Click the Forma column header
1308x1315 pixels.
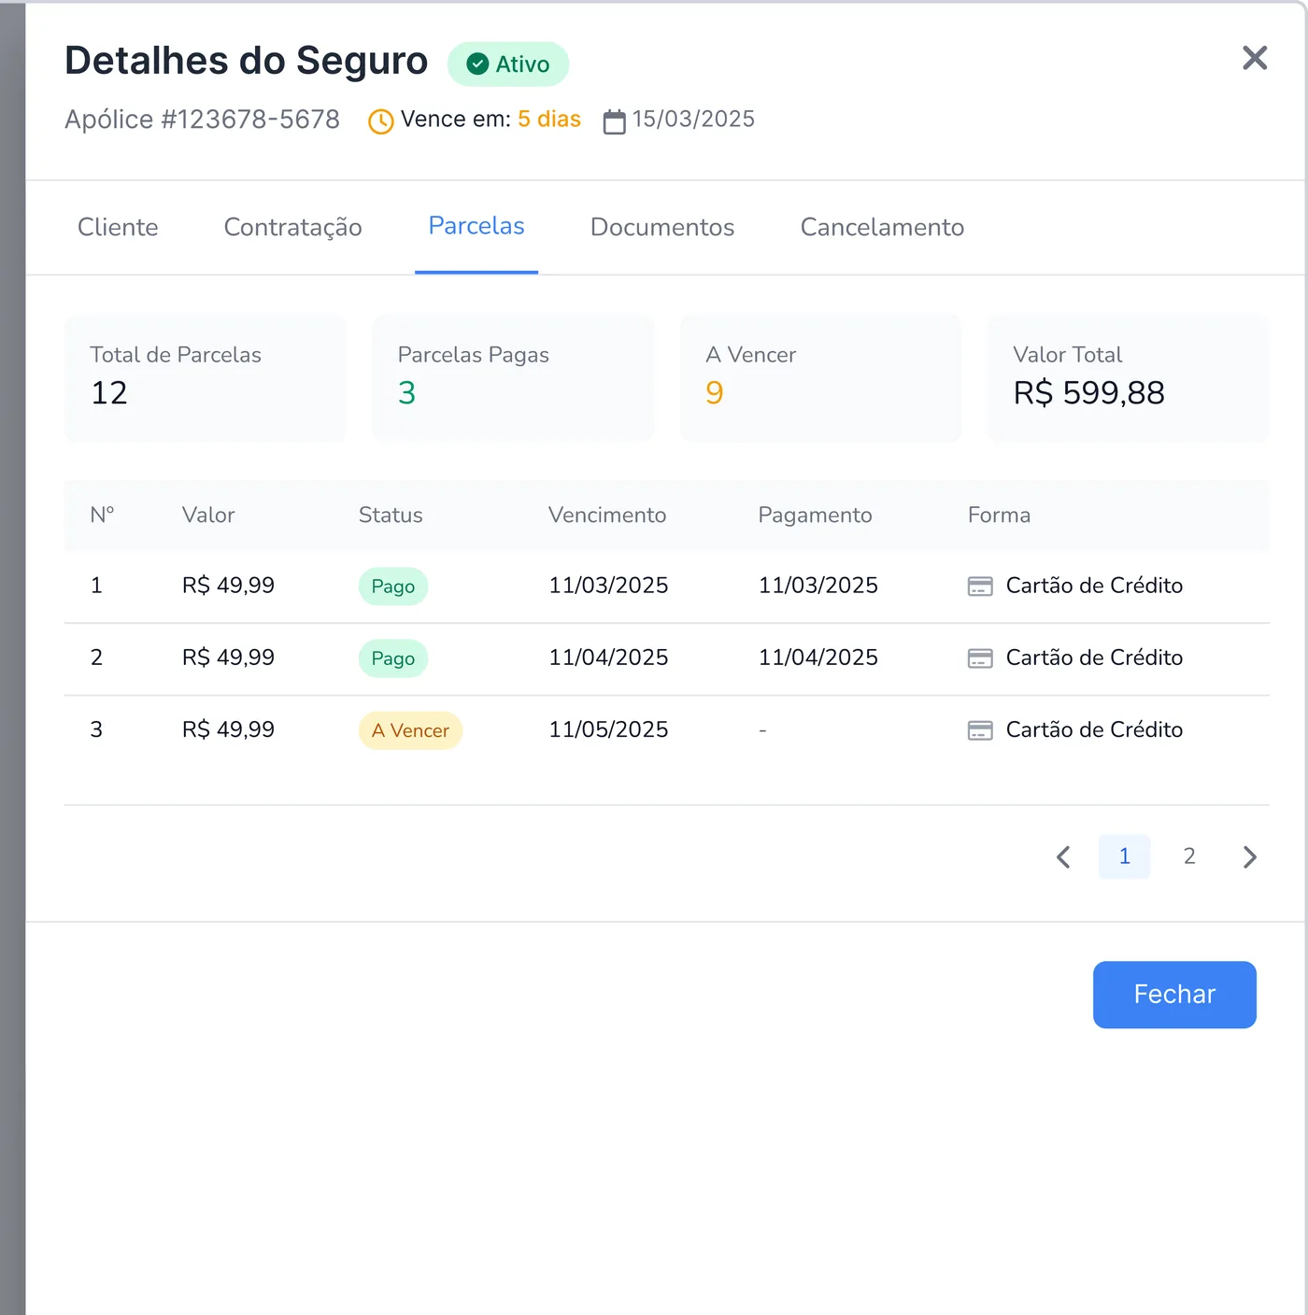coord(999,516)
